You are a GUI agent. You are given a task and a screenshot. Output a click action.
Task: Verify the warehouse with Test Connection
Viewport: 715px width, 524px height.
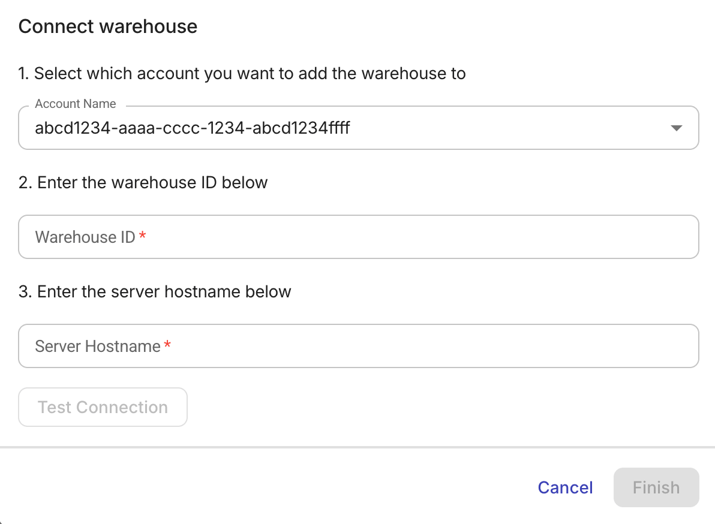(102, 407)
